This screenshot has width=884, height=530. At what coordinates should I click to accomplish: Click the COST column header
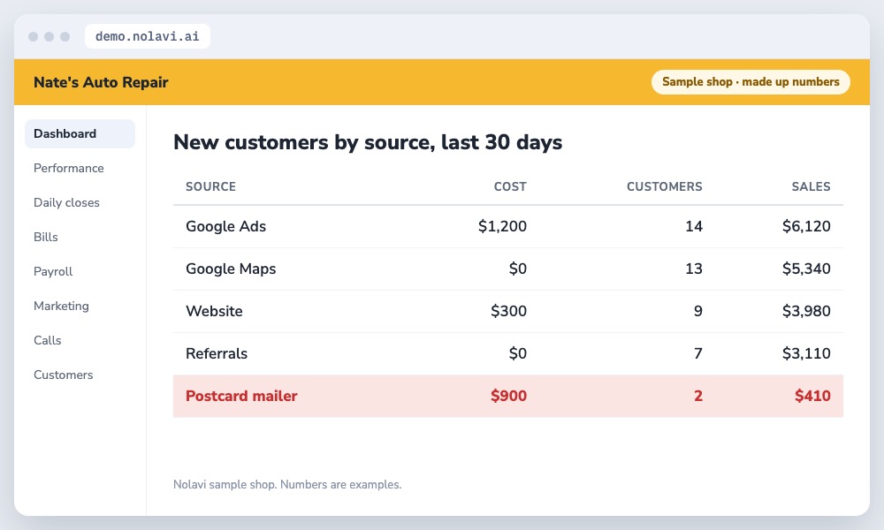pos(510,186)
